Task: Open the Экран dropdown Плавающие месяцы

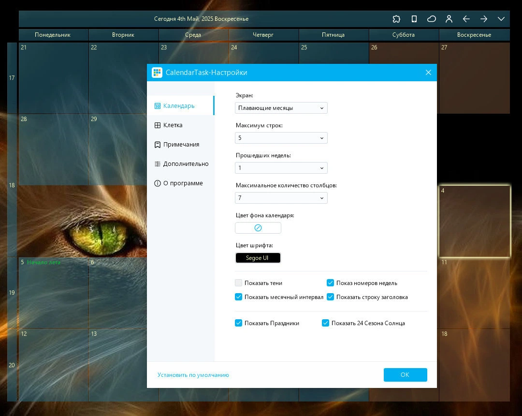Action: (x=281, y=108)
